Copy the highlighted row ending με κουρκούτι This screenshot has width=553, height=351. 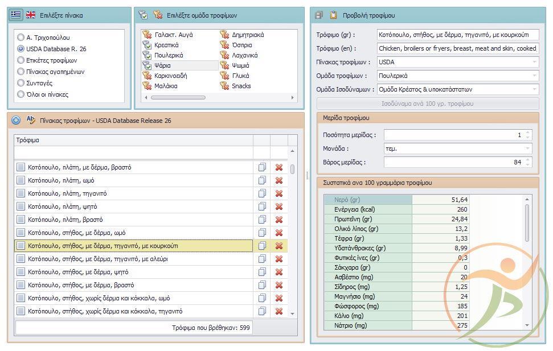pos(262,246)
